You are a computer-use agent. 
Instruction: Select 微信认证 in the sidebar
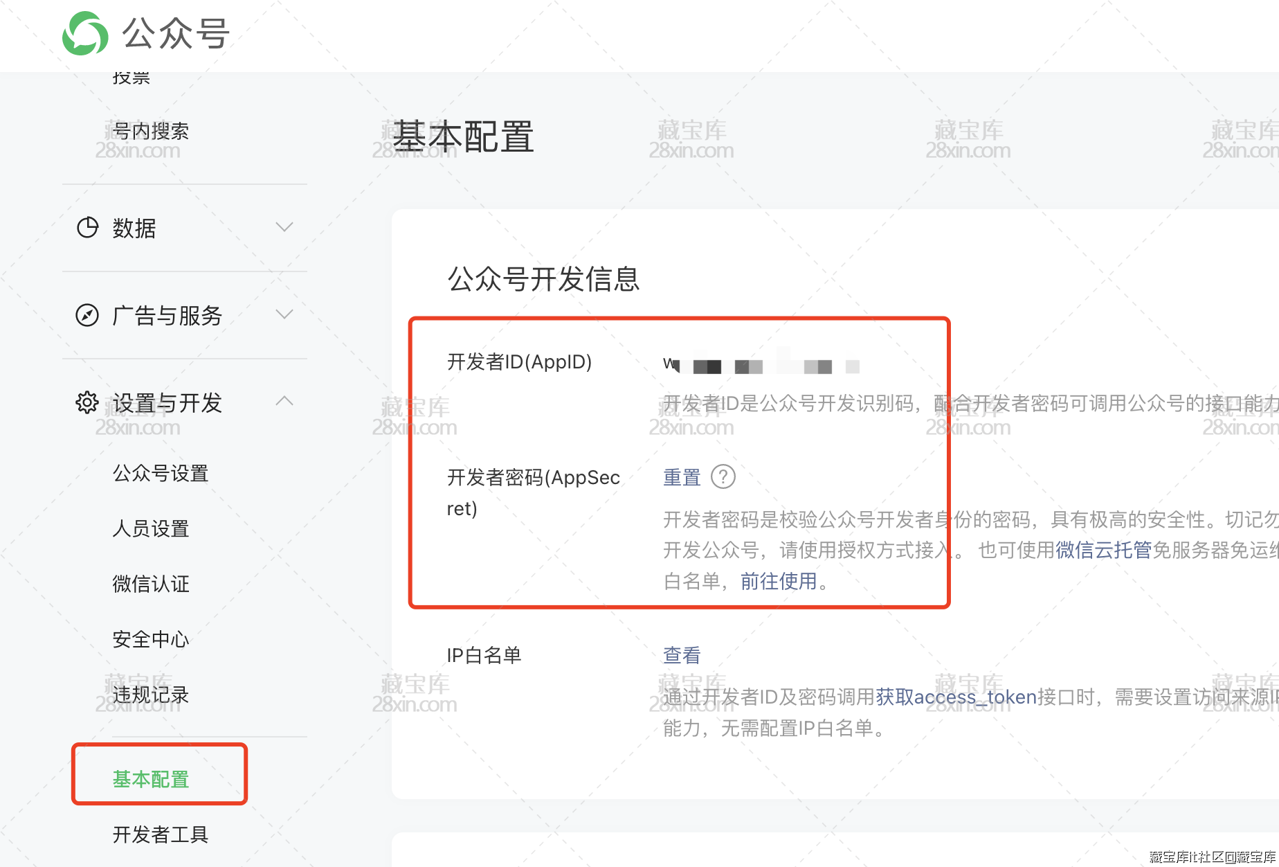click(151, 584)
